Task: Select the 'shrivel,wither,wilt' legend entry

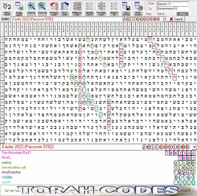Action: 14,167
